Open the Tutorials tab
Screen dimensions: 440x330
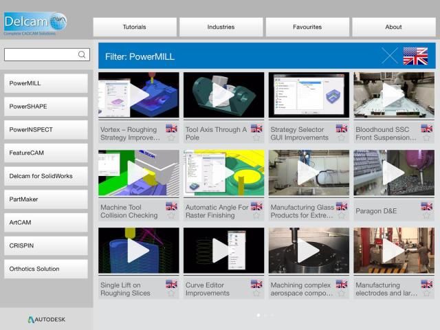click(134, 27)
